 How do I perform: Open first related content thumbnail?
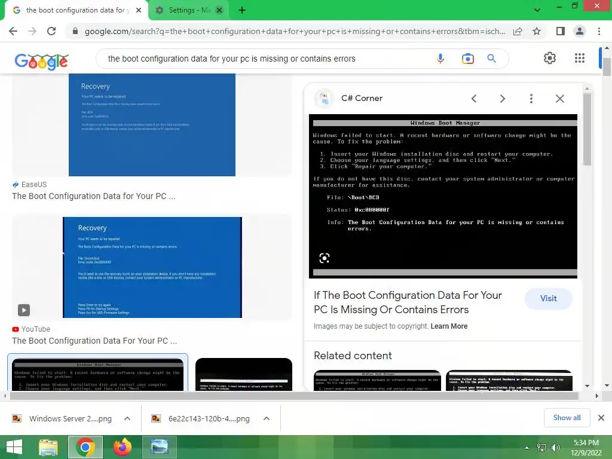[x=377, y=380]
